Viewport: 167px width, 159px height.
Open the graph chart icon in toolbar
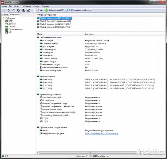(x=28, y=10)
